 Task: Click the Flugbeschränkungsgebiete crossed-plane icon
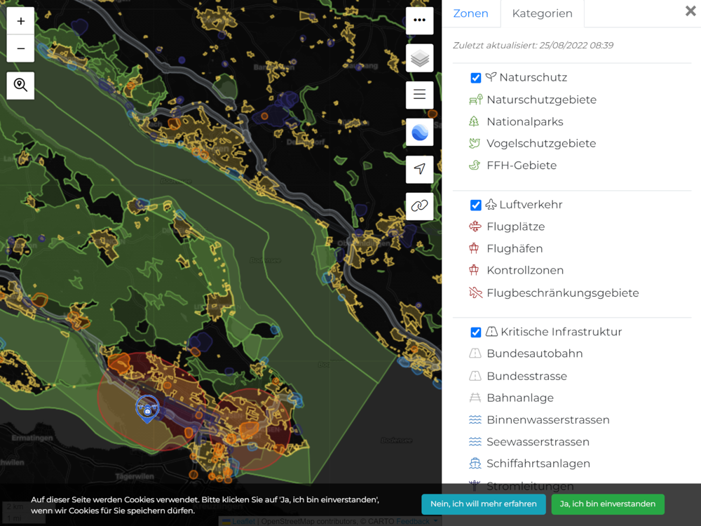[x=476, y=292]
